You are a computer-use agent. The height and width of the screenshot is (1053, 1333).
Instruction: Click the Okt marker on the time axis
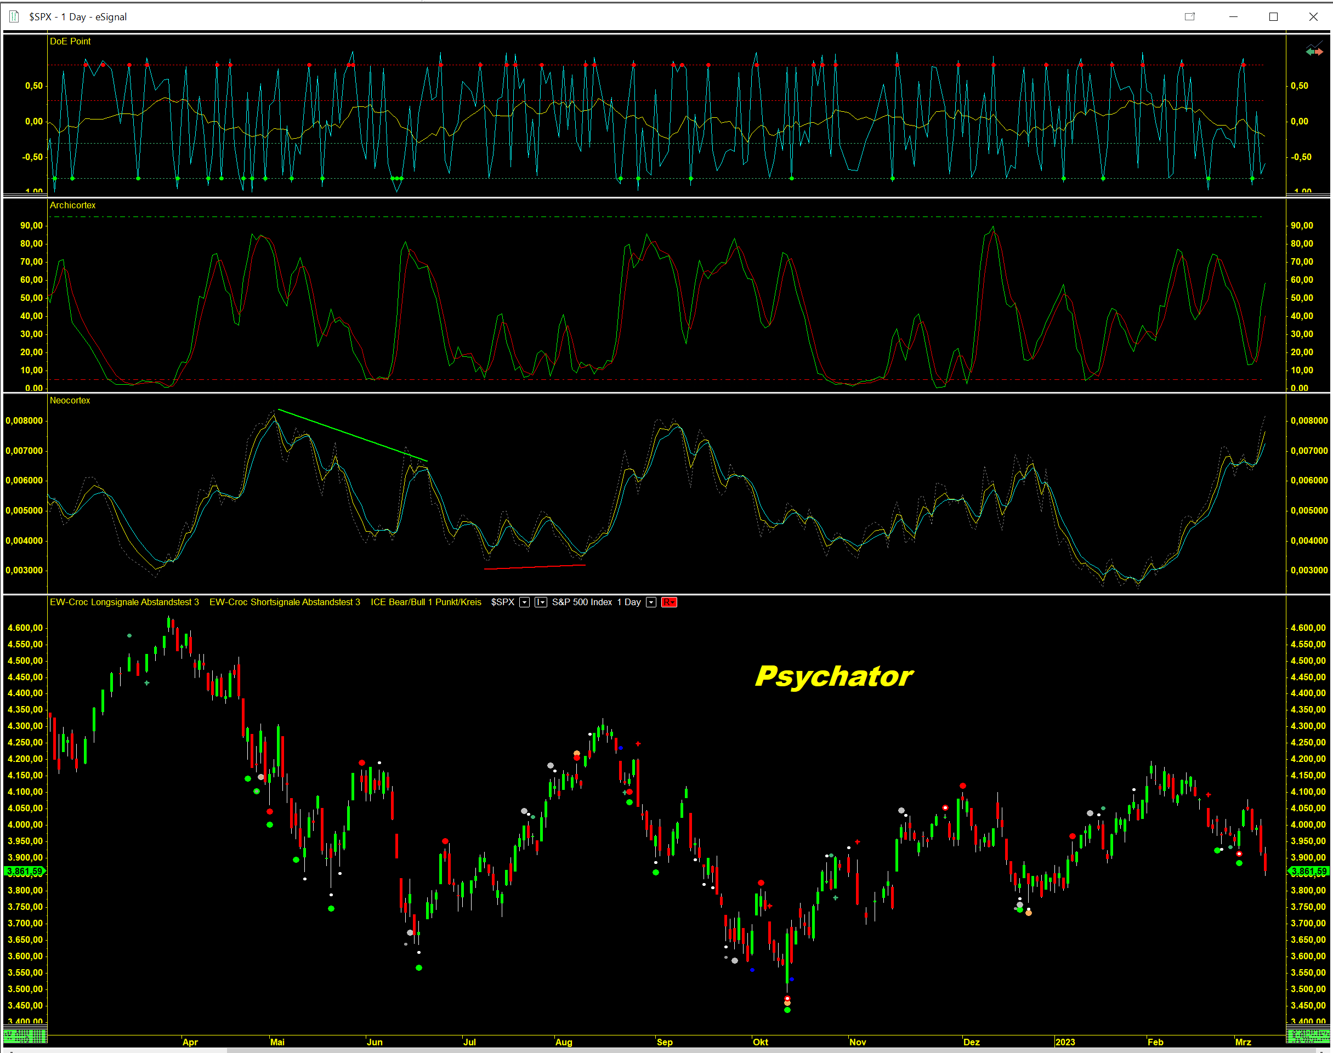point(760,1042)
